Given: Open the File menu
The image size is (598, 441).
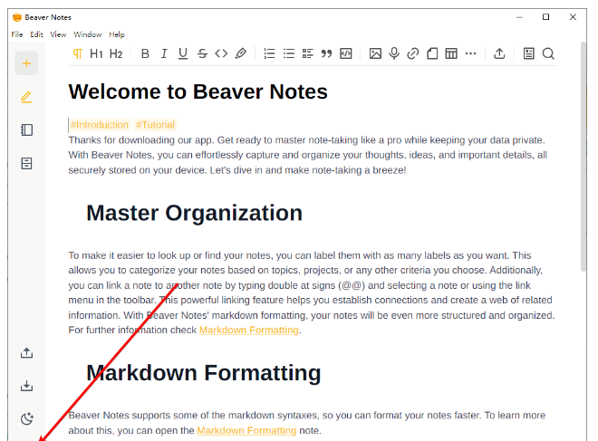Looking at the screenshot, I should [17, 34].
